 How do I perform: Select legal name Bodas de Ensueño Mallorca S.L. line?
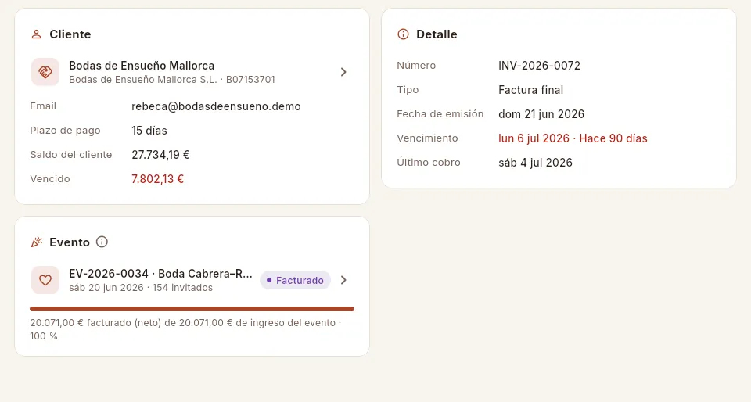pyautogui.click(x=172, y=80)
